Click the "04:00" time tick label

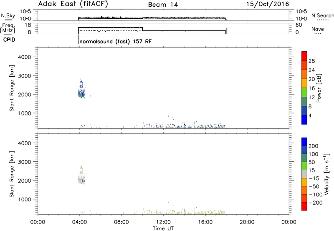[x=79, y=222]
